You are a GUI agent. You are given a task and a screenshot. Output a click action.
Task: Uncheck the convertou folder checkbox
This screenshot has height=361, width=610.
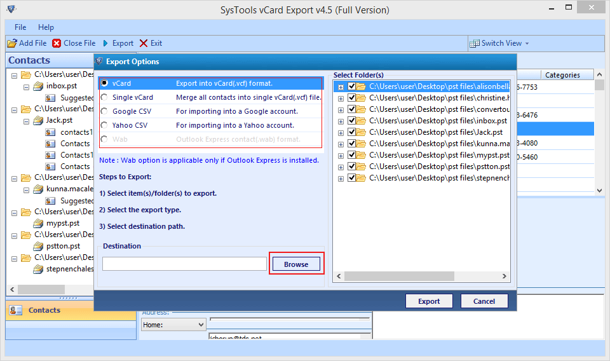tap(351, 109)
